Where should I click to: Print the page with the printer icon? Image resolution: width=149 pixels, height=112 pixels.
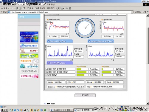[66, 8]
